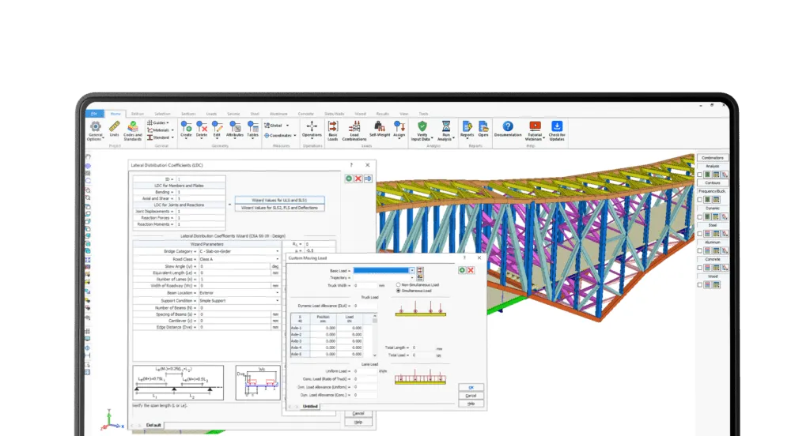Open the Beam Location dropdown
This screenshot has height=436, width=810.
(239, 292)
